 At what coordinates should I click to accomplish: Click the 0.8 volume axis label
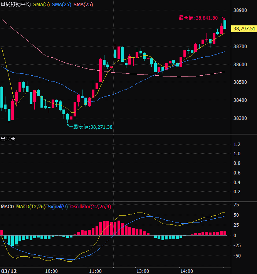[237, 163]
